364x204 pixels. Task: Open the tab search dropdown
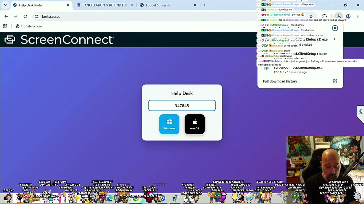coord(5,5)
